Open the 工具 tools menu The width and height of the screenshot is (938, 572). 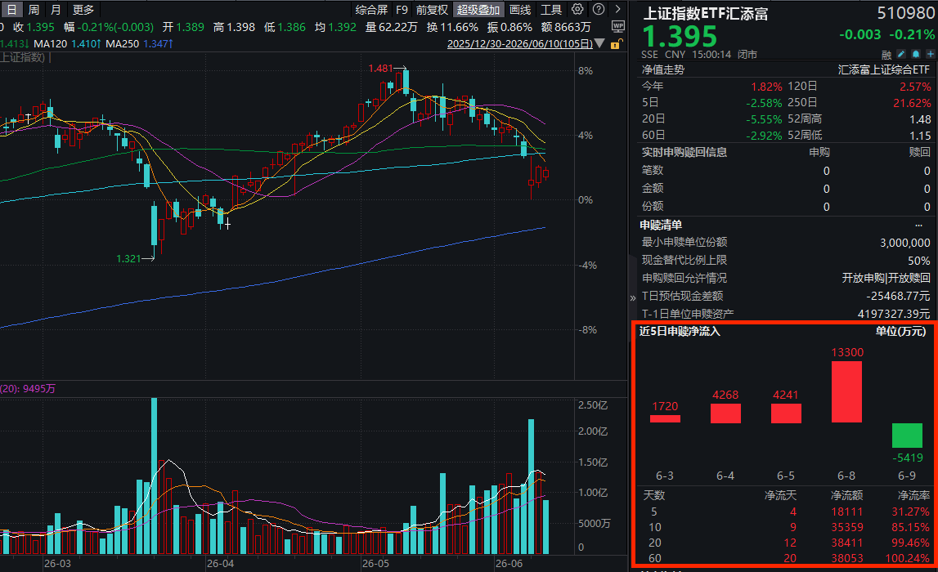click(551, 10)
